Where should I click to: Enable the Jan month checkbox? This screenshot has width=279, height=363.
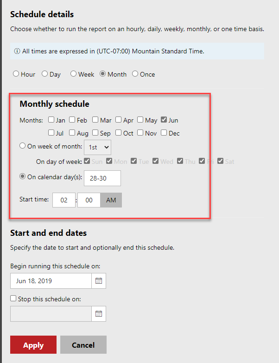(x=51, y=120)
